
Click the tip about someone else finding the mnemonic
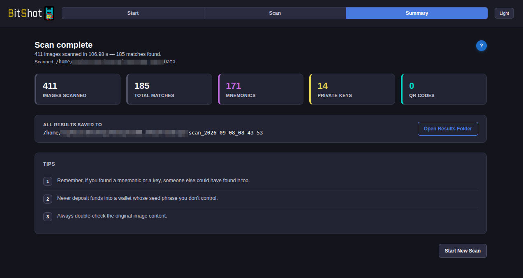click(x=153, y=181)
